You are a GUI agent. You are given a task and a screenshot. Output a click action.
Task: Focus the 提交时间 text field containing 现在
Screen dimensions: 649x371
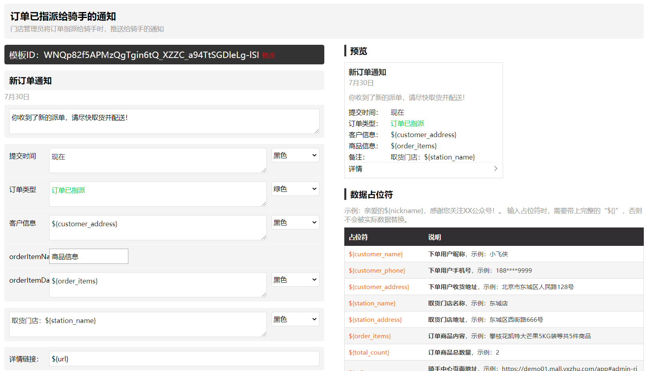158,160
